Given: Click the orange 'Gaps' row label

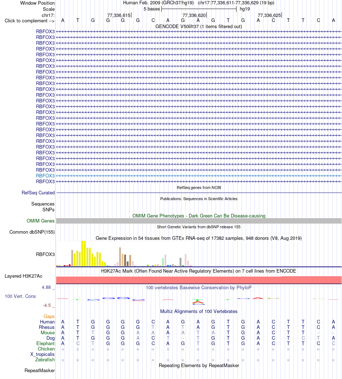Looking at the screenshot, I should coord(49,316).
